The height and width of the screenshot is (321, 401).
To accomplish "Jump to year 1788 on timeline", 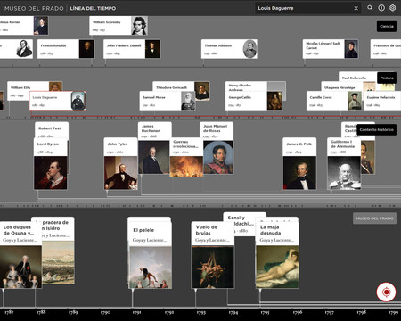I will (x=41, y=312).
